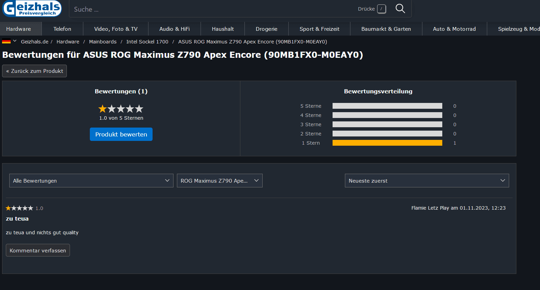This screenshot has width=540, height=290.
Task: Open ASUS ROG Maximus Z790 breadcrumb link
Action: click(253, 42)
